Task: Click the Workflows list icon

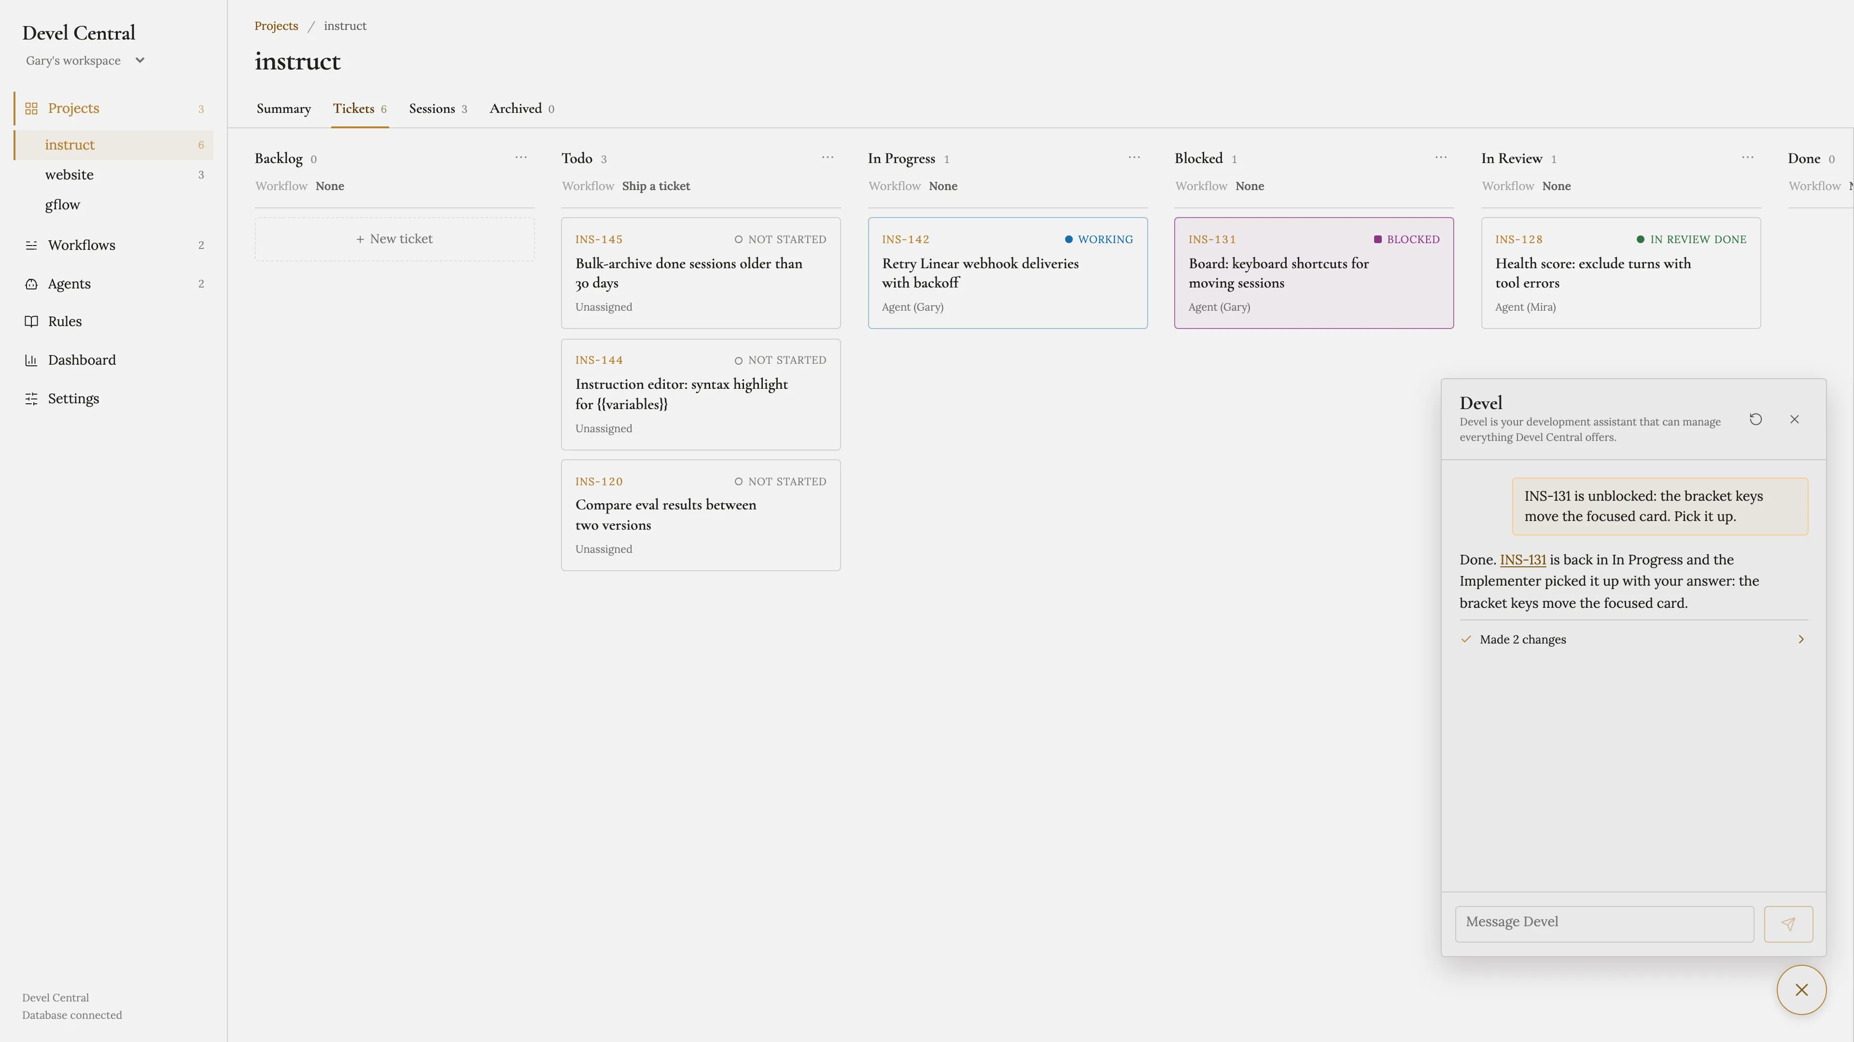Action: pos(31,245)
